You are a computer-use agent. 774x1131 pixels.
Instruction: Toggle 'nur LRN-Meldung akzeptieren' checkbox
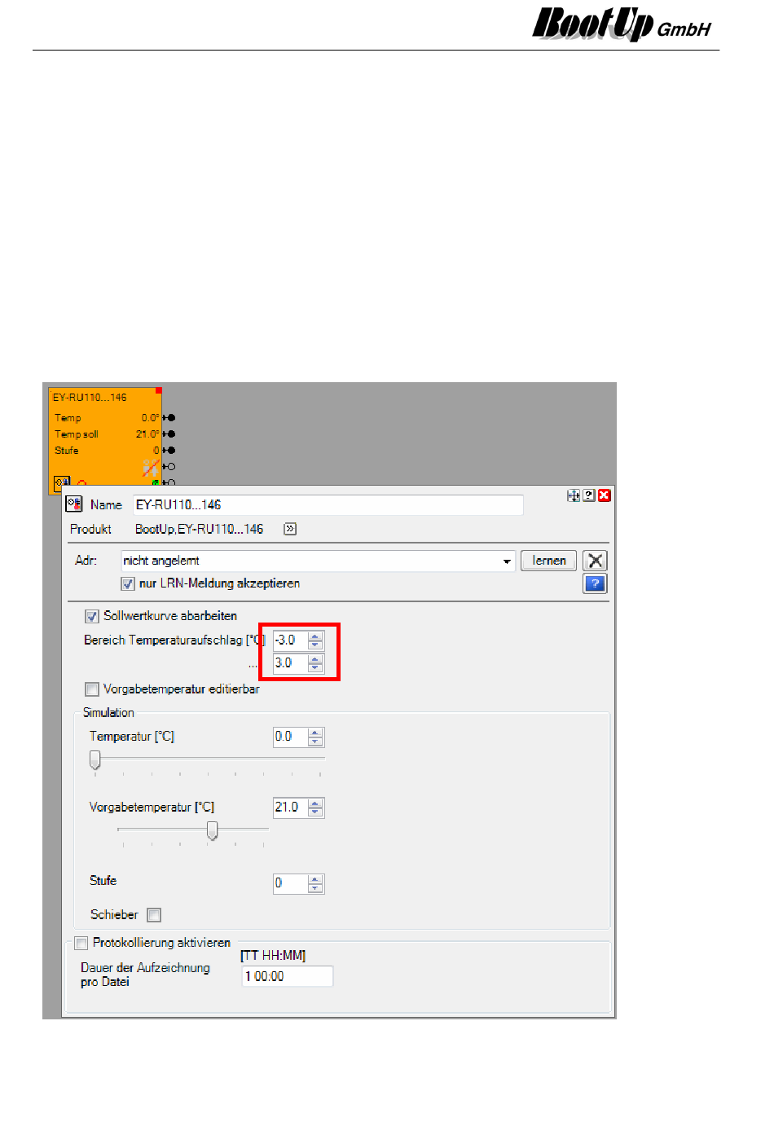point(128,584)
